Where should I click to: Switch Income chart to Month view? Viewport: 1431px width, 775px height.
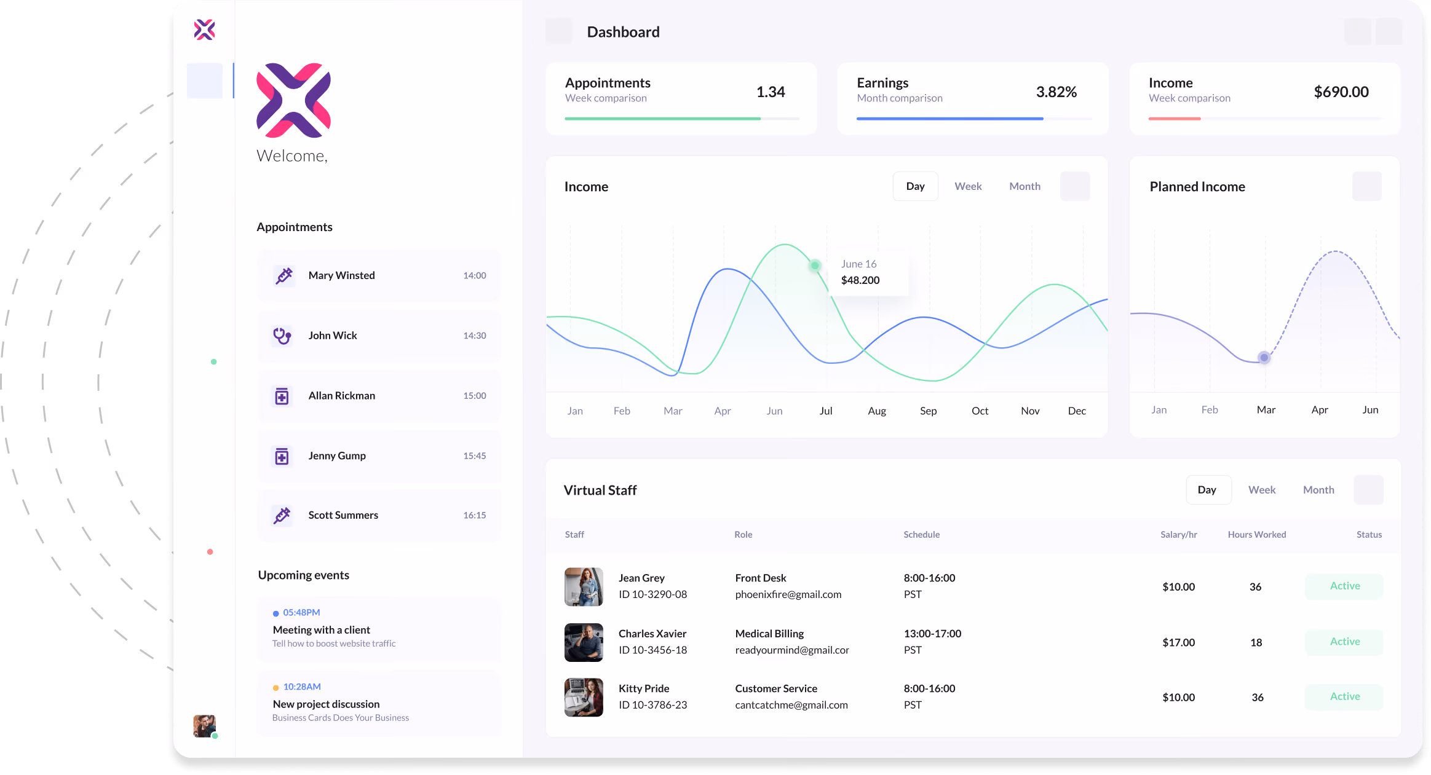coord(1025,186)
